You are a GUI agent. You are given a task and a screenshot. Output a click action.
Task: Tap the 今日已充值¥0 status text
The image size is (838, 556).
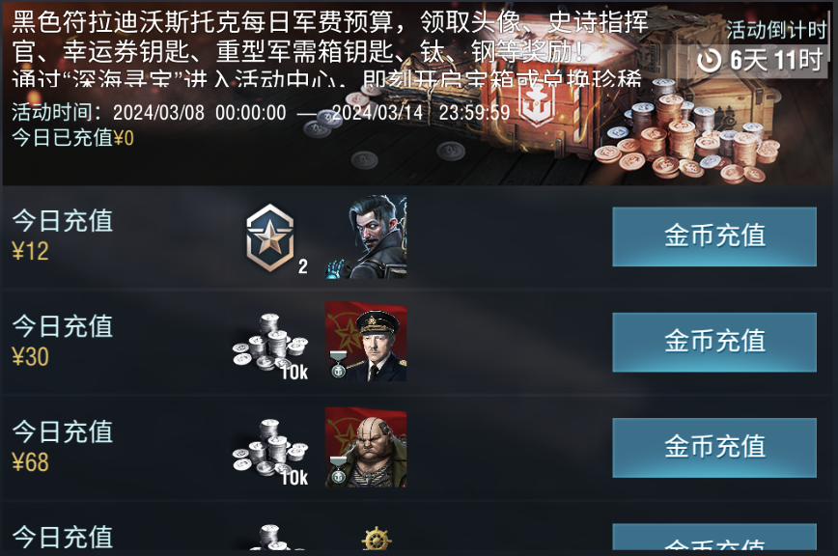click(72, 138)
